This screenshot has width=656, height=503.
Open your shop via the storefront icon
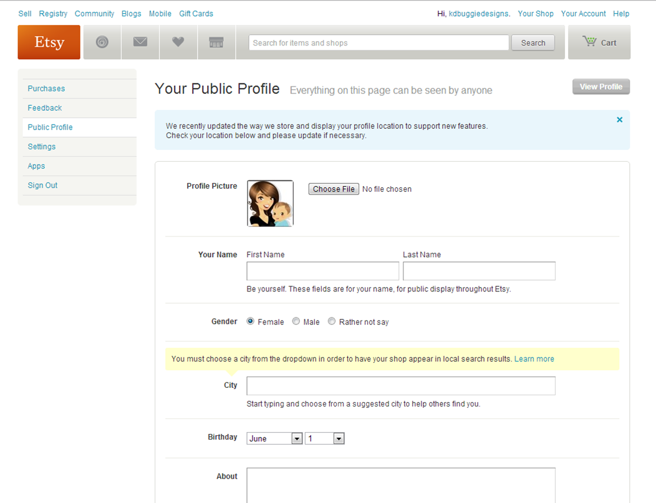(x=216, y=42)
